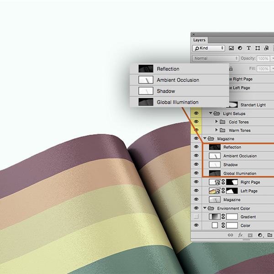The width and height of the screenshot is (274, 274).
Task: Click Left Page smart object thumbnail
Action: click(x=215, y=191)
